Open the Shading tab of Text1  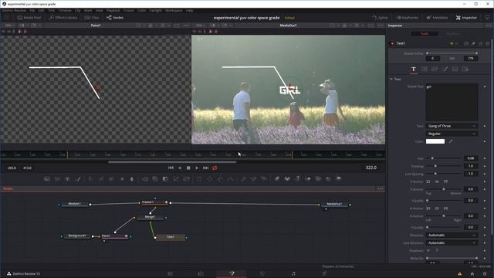coord(445,69)
